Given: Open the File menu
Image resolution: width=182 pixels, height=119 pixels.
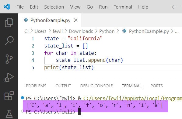Looking at the screenshot, I should 20,7.
